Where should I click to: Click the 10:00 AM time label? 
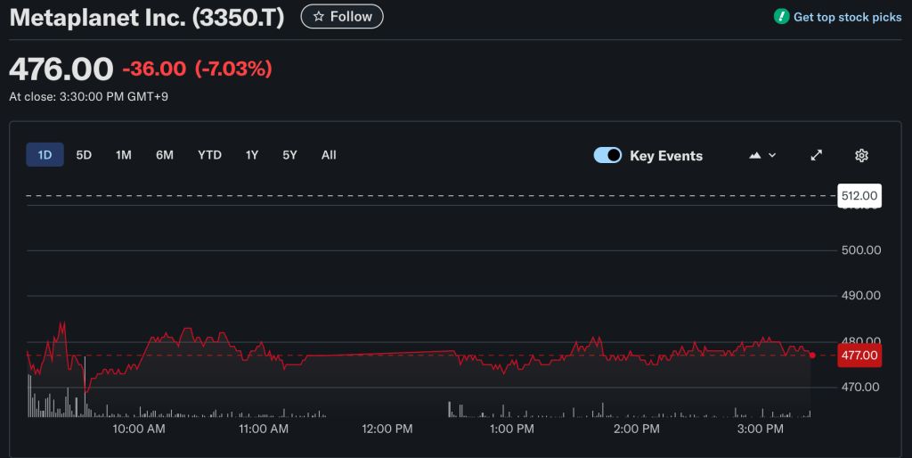click(x=138, y=429)
